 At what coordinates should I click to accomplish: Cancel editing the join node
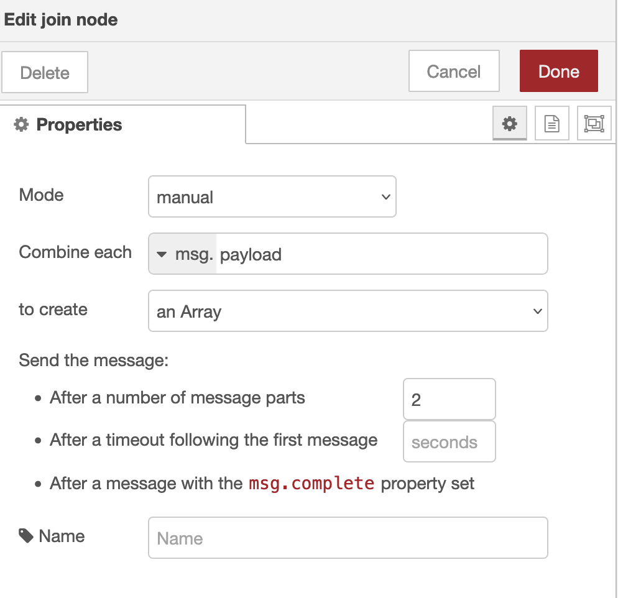(x=453, y=71)
